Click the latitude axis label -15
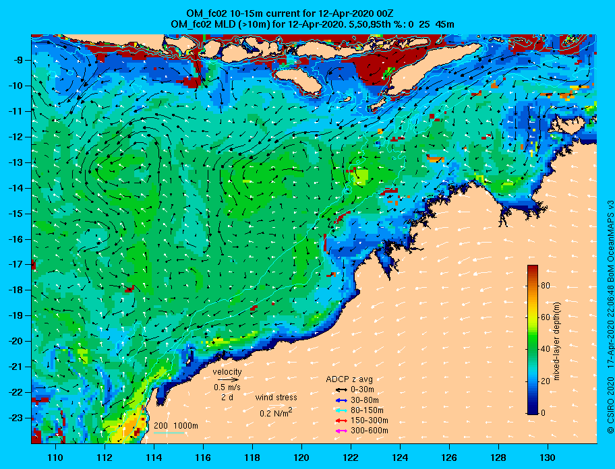This screenshot has height=469, width=615. (16, 214)
